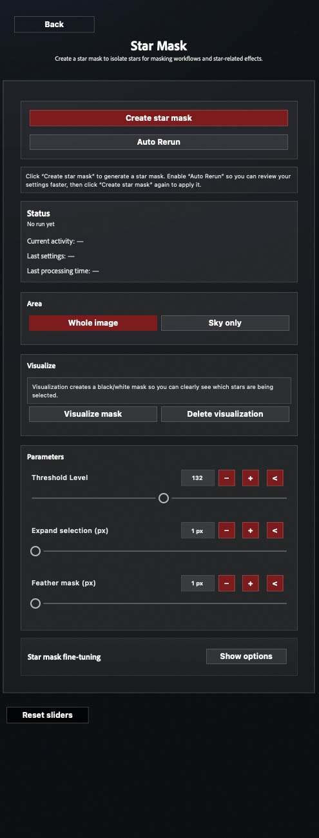Decrease Threshold Level with minus button

(227, 478)
